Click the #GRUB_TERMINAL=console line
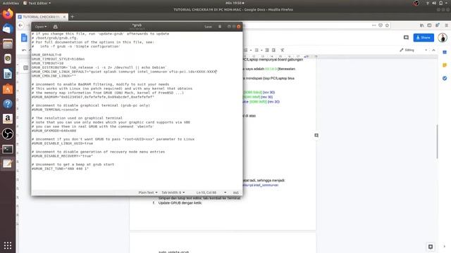 (55, 110)
